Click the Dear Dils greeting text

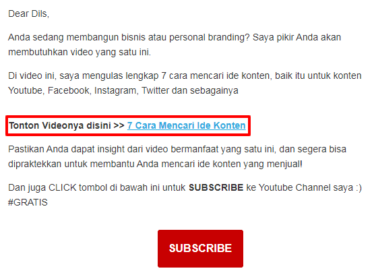click(28, 14)
